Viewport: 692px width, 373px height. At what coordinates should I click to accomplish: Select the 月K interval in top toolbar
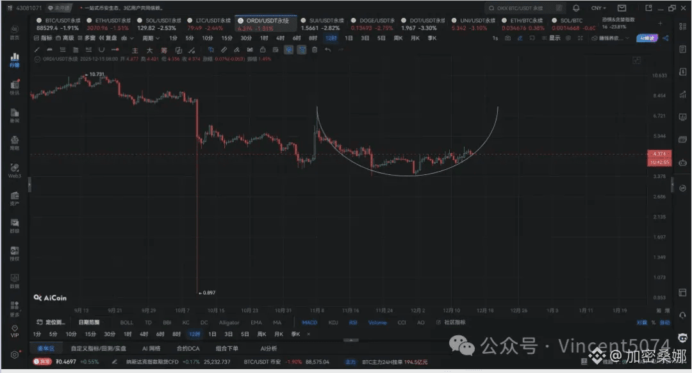pyautogui.click(x=415, y=38)
